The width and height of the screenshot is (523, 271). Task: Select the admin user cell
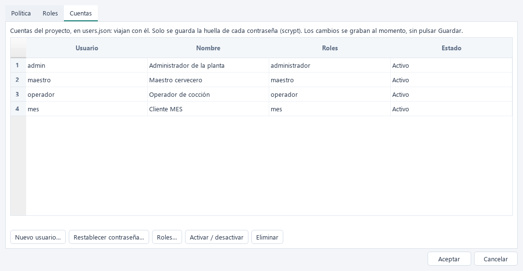[x=87, y=65]
